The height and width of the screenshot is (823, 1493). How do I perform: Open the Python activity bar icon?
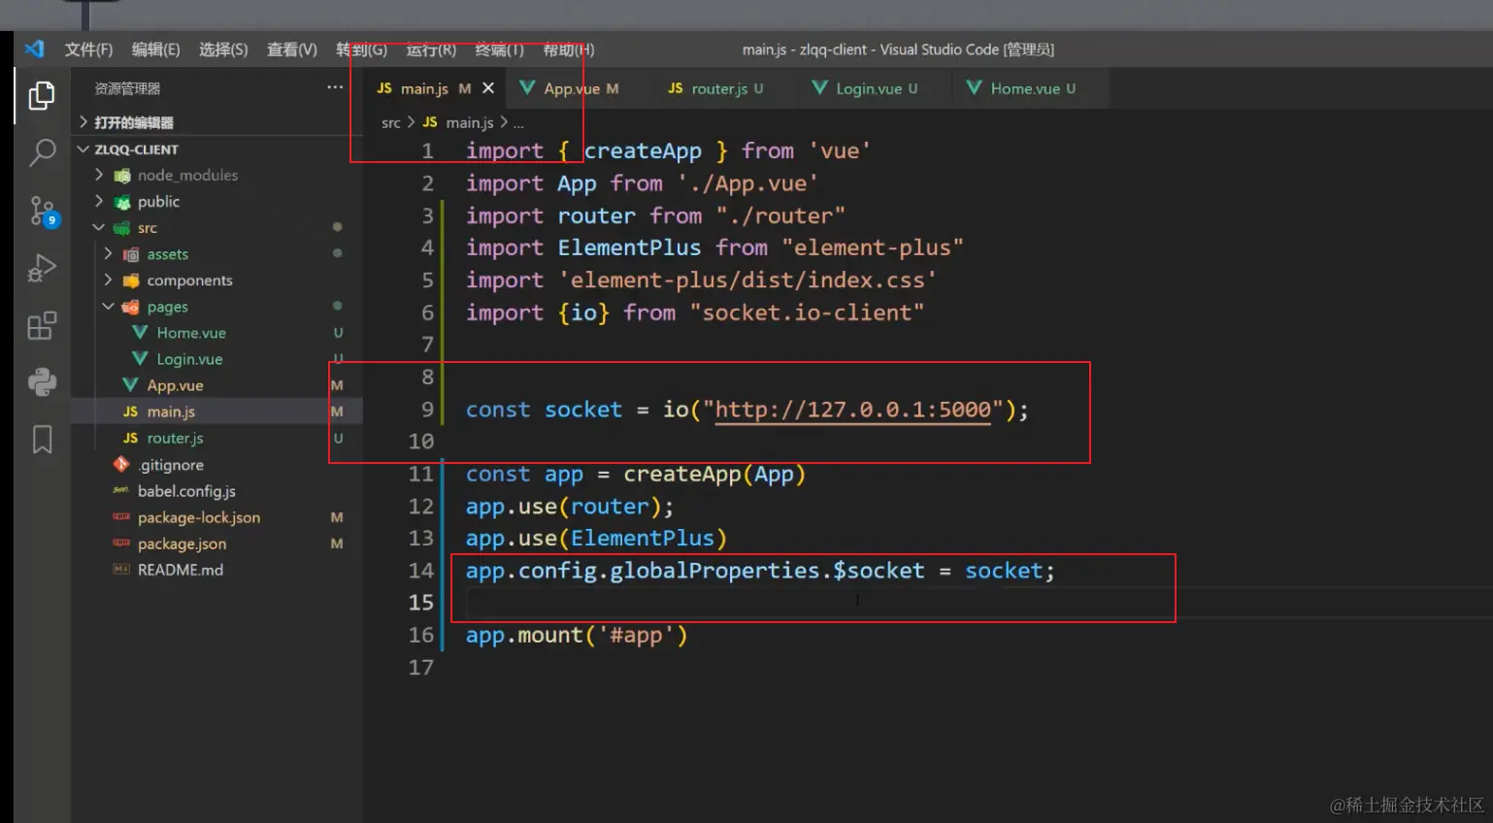42,381
